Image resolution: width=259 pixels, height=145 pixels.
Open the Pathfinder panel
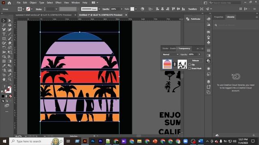coord(193,19)
